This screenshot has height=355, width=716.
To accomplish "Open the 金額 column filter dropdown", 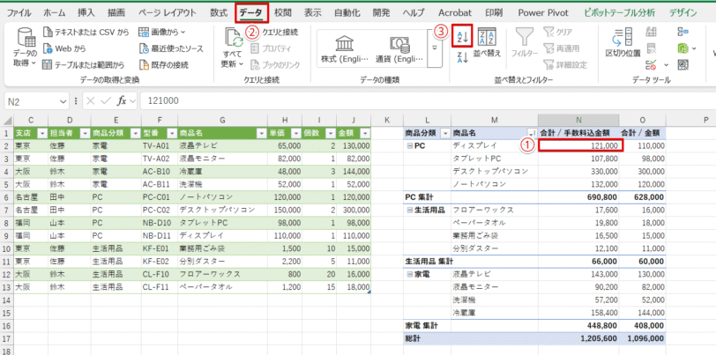I will click(365, 133).
